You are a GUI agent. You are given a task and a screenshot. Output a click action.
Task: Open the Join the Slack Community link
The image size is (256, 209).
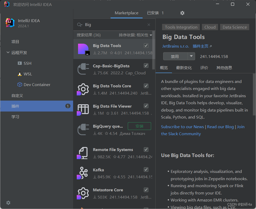[181, 134]
